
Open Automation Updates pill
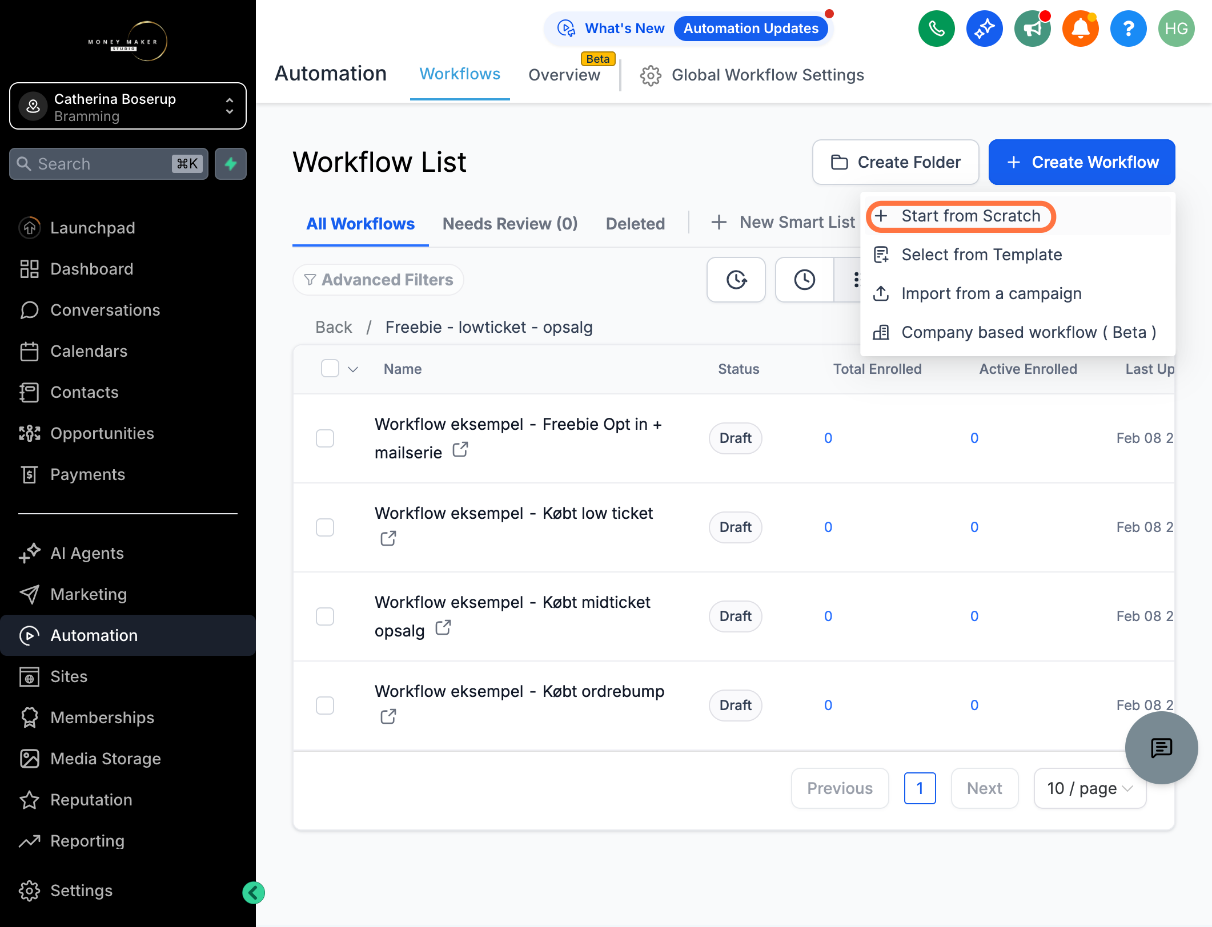click(x=751, y=29)
